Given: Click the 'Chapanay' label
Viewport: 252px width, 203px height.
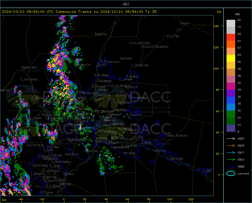Looking at the screenshot, I should (119, 109).
